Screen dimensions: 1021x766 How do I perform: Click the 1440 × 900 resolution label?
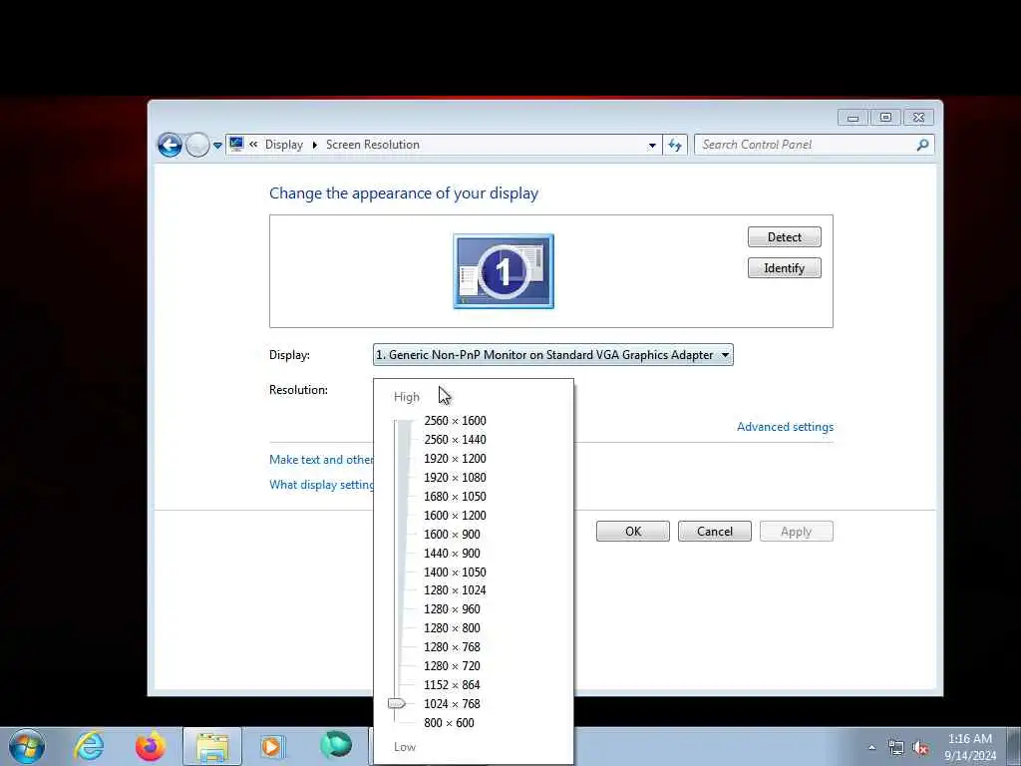click(x=452, y=553)
